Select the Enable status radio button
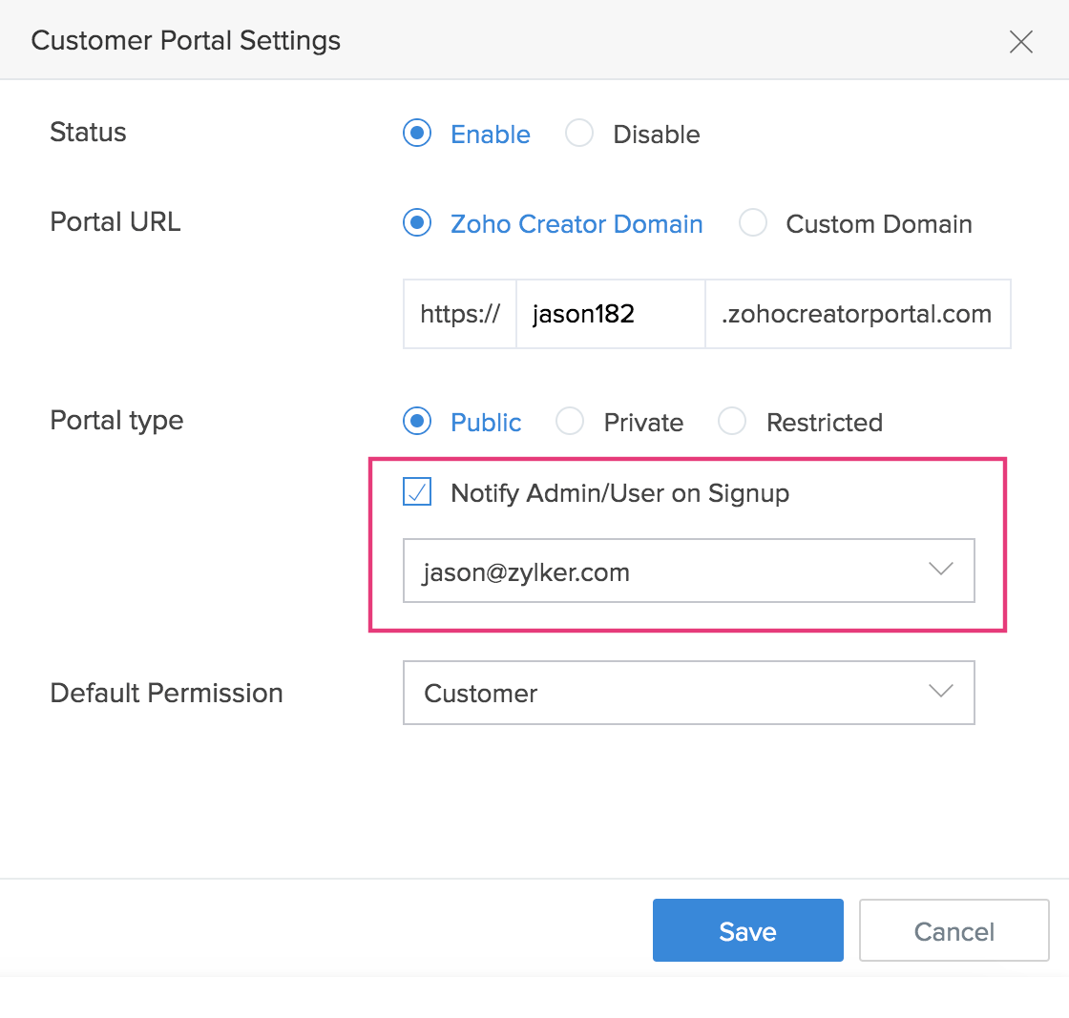 point(417,134)
